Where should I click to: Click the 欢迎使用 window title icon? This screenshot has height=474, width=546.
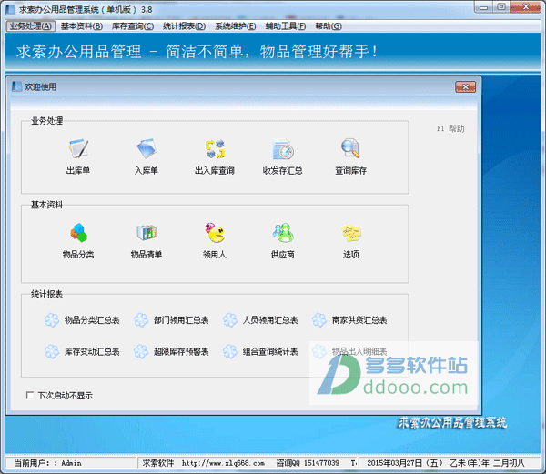click(x=16, y=86)
